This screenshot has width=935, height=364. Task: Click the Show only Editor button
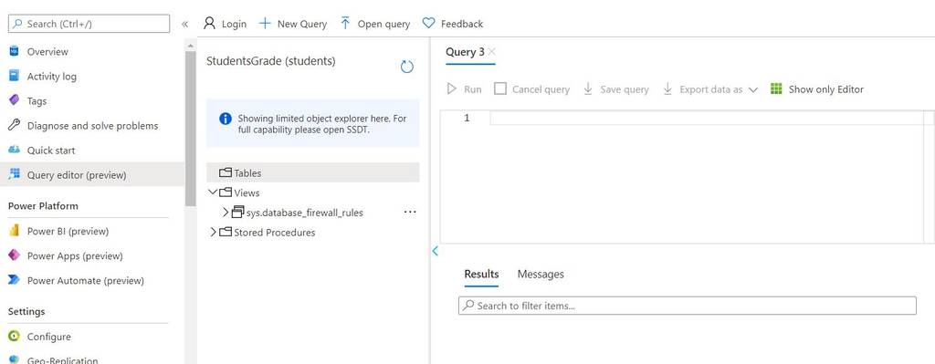point(817,89)
